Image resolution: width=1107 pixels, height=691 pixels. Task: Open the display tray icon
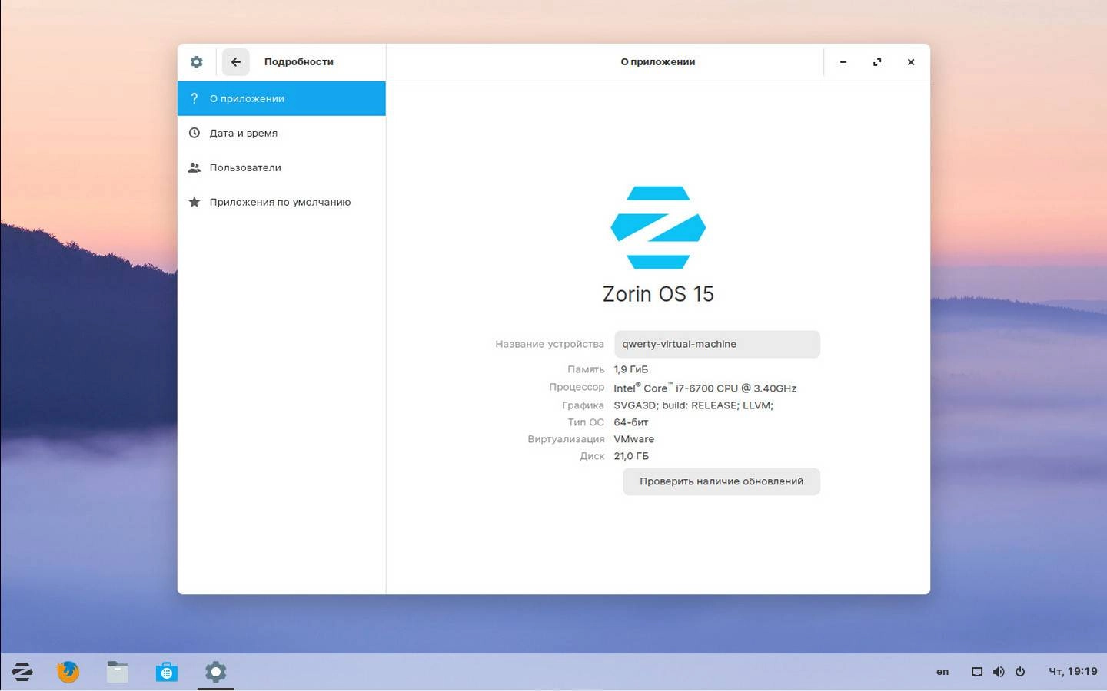[976, 672]
